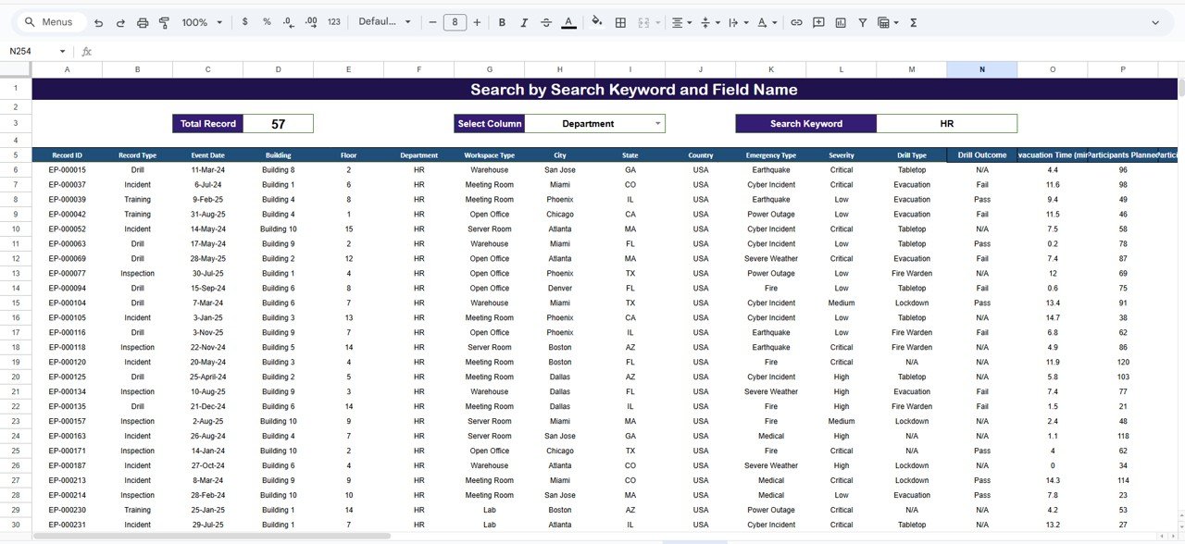Click the redo button
1185x544 pixels.
pos(120,21)
